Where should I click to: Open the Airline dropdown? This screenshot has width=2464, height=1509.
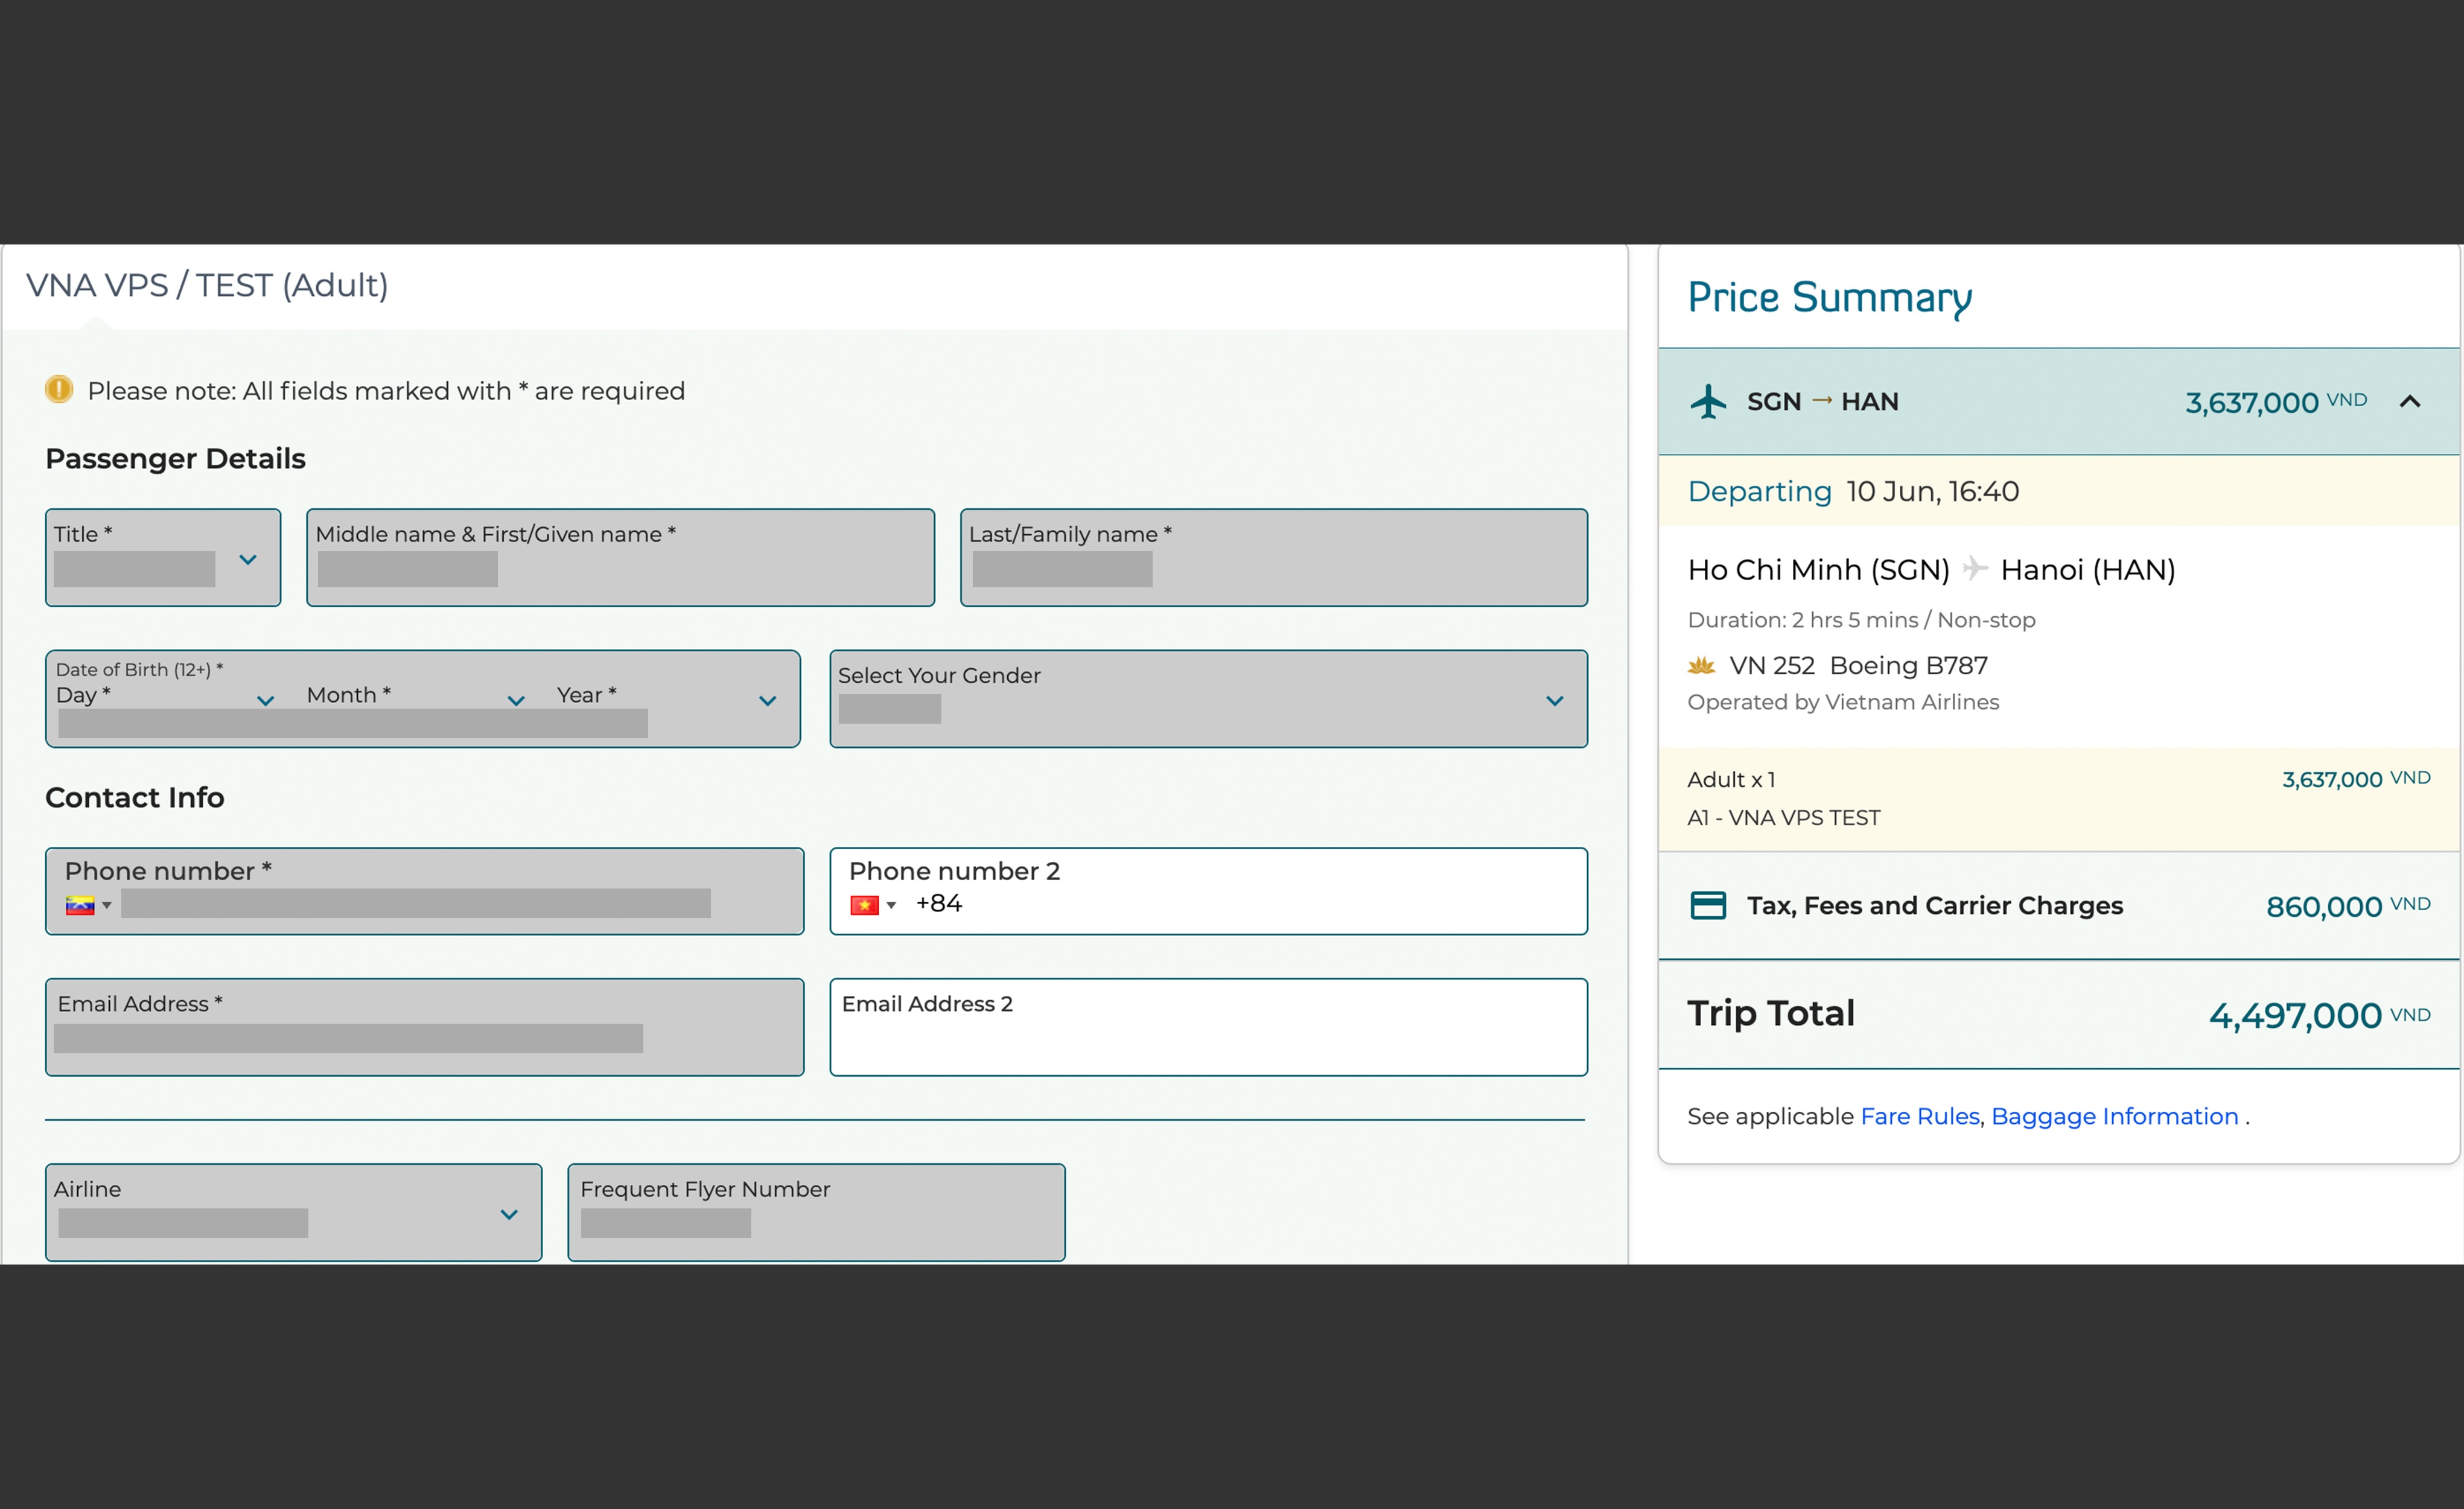click(294, 1212)
